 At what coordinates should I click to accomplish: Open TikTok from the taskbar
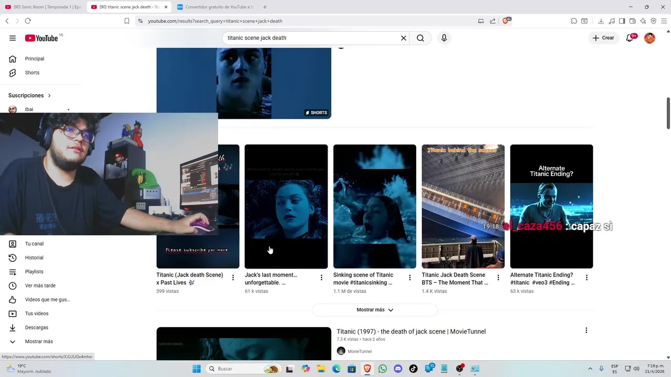point(413,369)
